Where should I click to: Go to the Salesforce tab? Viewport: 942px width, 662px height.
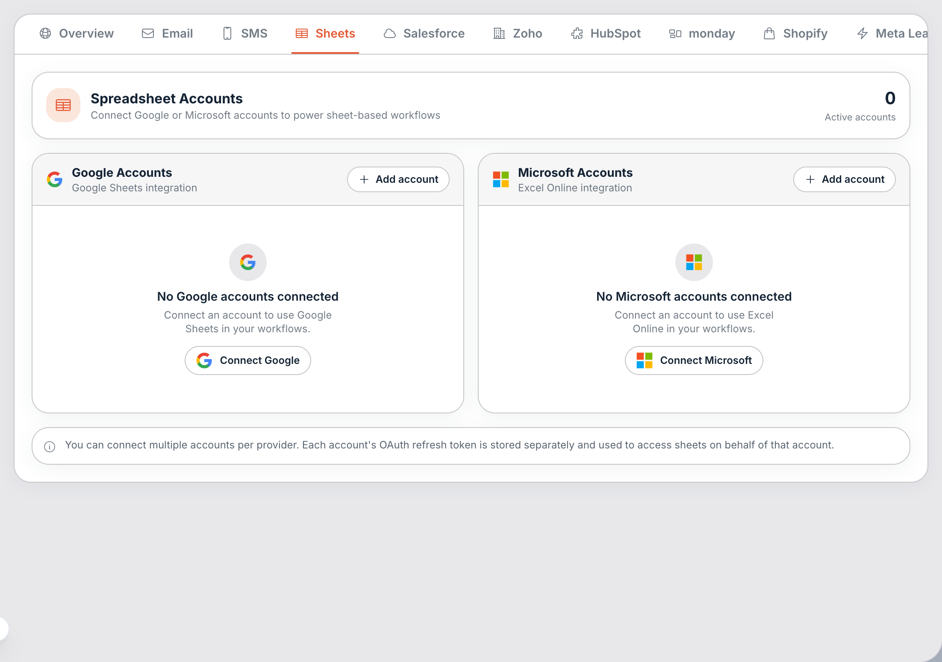click(424, 33)
